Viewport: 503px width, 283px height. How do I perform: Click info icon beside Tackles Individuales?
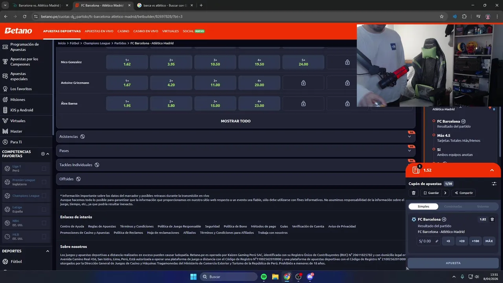click(97, 165)
